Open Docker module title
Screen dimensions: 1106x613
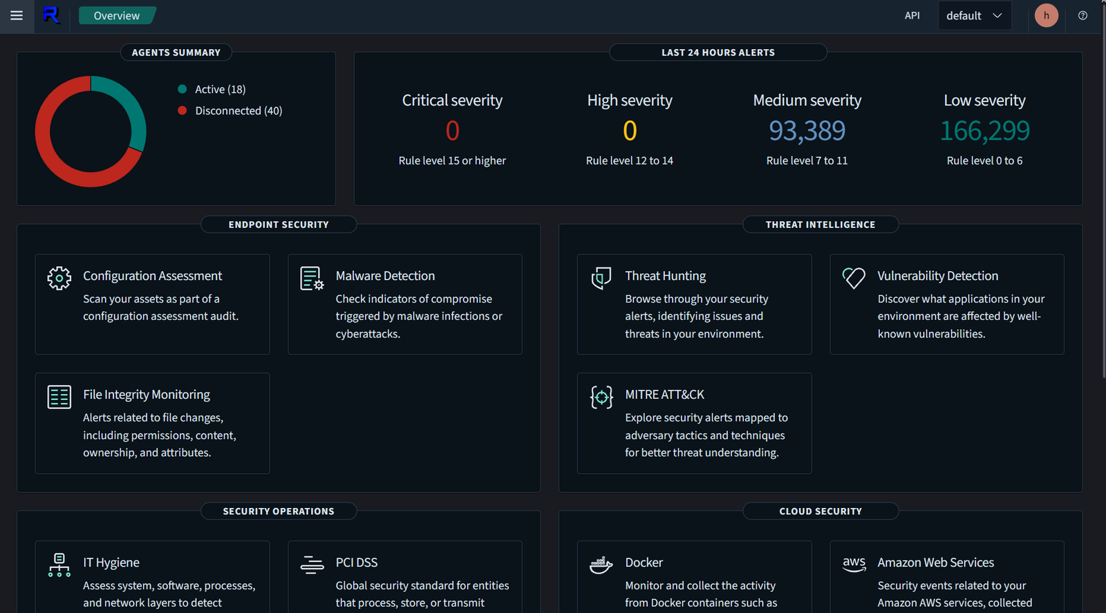click(644, 563)
